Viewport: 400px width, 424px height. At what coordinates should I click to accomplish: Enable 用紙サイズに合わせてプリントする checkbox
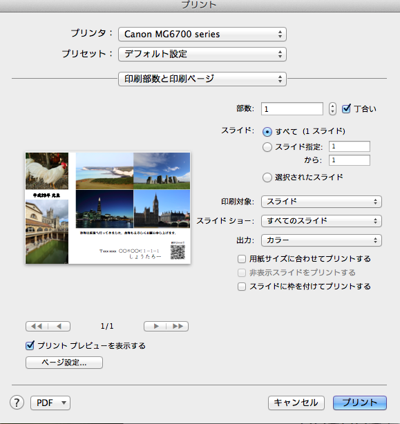pos(242,259)
